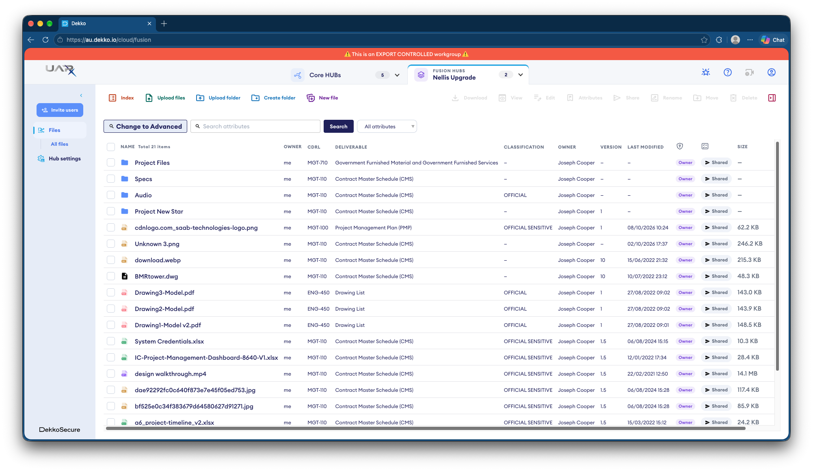Select checkbox next to System Credentials.xlsx
Viewport: 813px width, 471px height.
[111, 341]
